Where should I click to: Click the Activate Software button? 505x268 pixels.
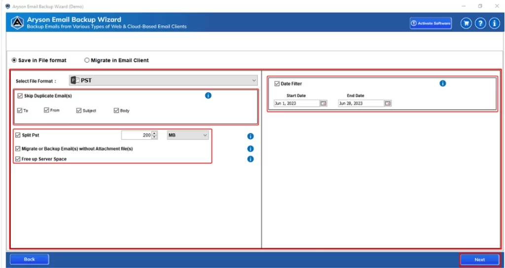click(x=431, y=23)
